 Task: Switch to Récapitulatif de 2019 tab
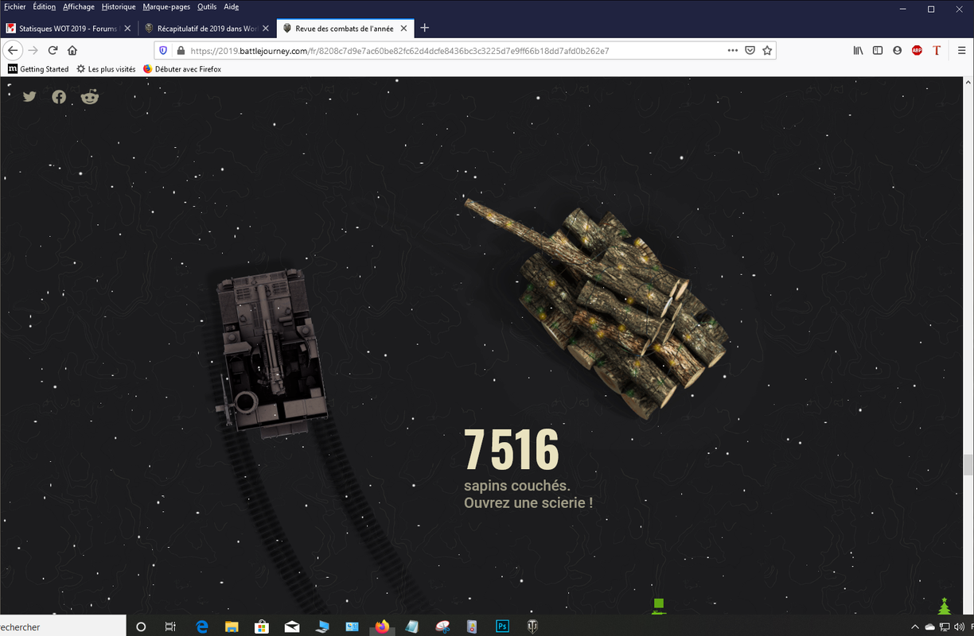coord(207,28)
